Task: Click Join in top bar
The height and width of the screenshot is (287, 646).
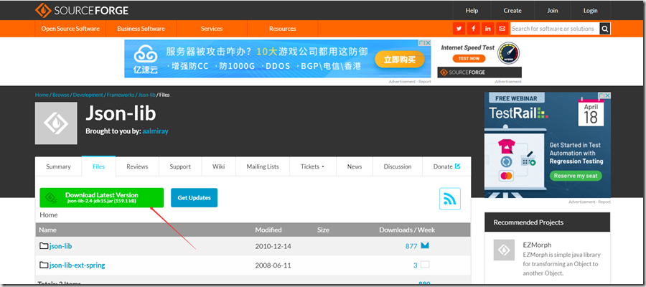Action: point(553,10)
